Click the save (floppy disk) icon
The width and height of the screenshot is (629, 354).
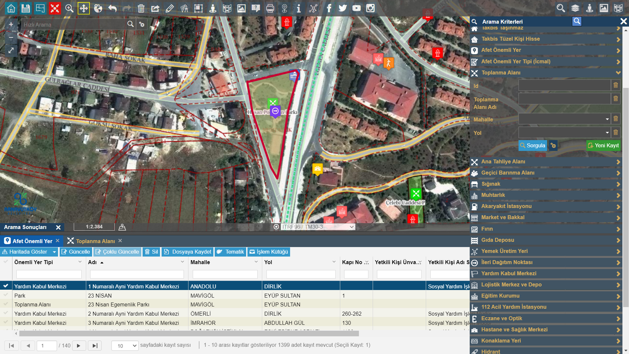click(x=26, y=8)
